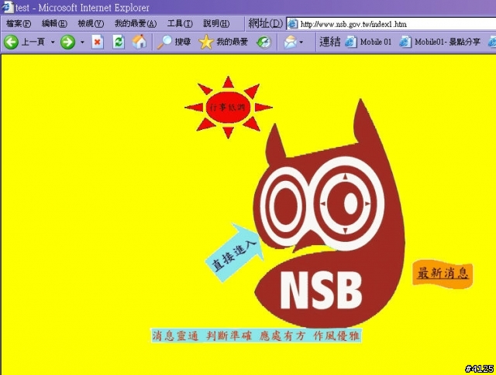Click the 連結 links bar label
Viewport: 496px width, 375px height.
pos(329,42)
